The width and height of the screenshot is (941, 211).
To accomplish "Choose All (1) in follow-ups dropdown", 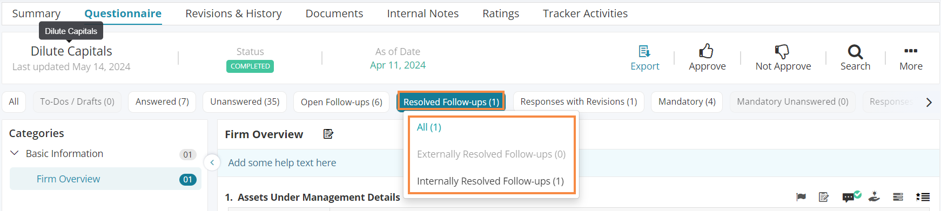I will click(429, 127).
